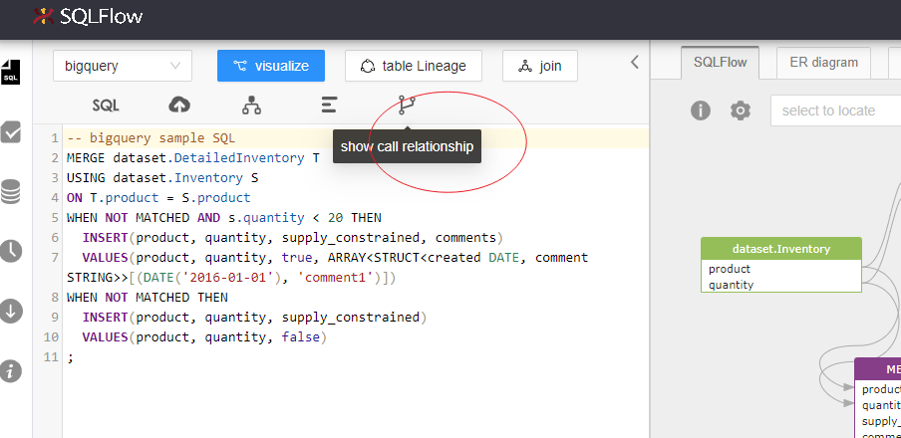Open the database icon in the left sidebar
Screen dimensions: 901x438
(10, 192)
